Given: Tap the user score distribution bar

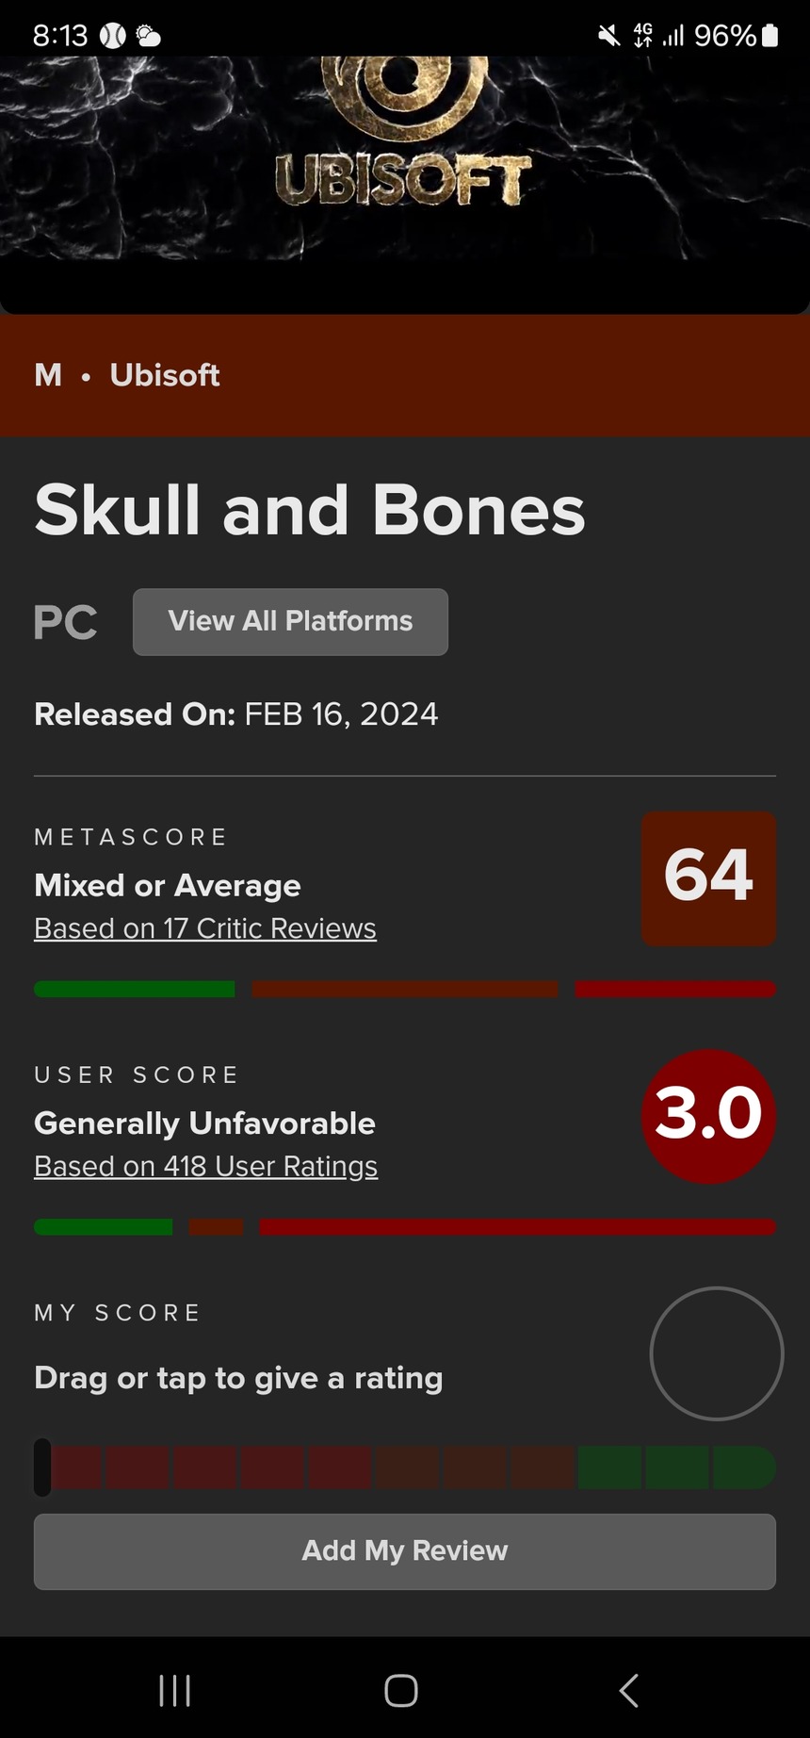Looking at the screenshot, I should pyautogui.click(x=405, y=1226).
